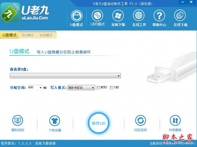Screen dimensions: 197x147
Task: Click 归还空间 refresh icon
Action: point(141,120)
